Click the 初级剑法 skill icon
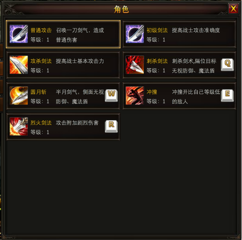This screenshot has width=242, height=240. 135,34
